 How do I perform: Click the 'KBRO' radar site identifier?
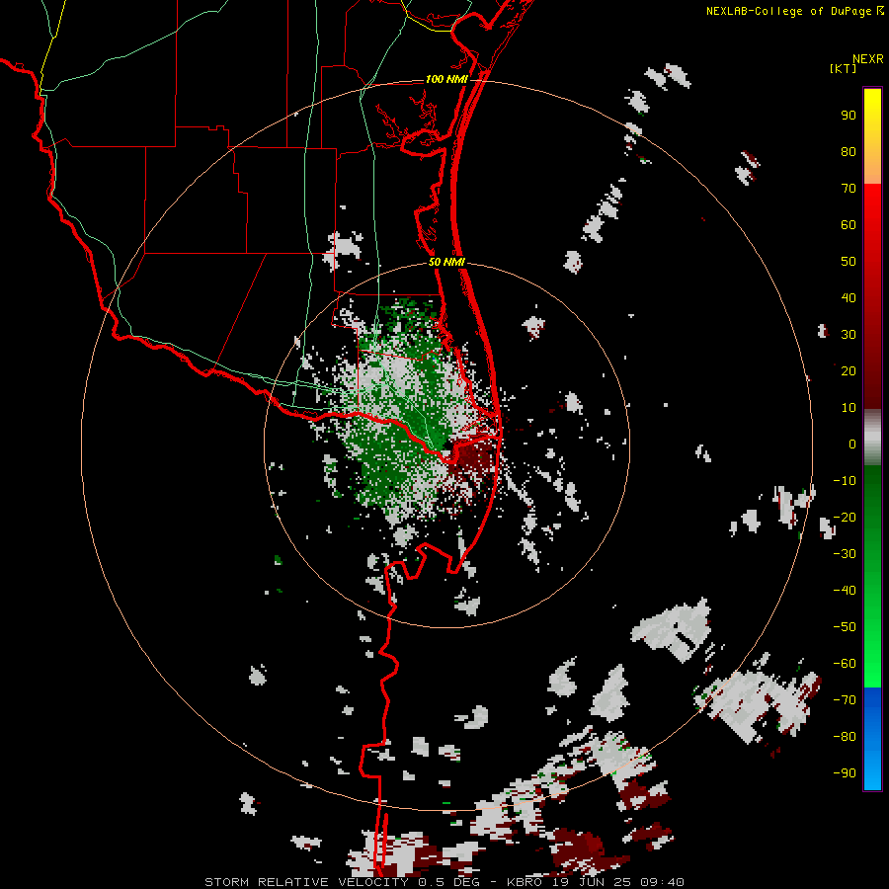[x=524, y=882]
